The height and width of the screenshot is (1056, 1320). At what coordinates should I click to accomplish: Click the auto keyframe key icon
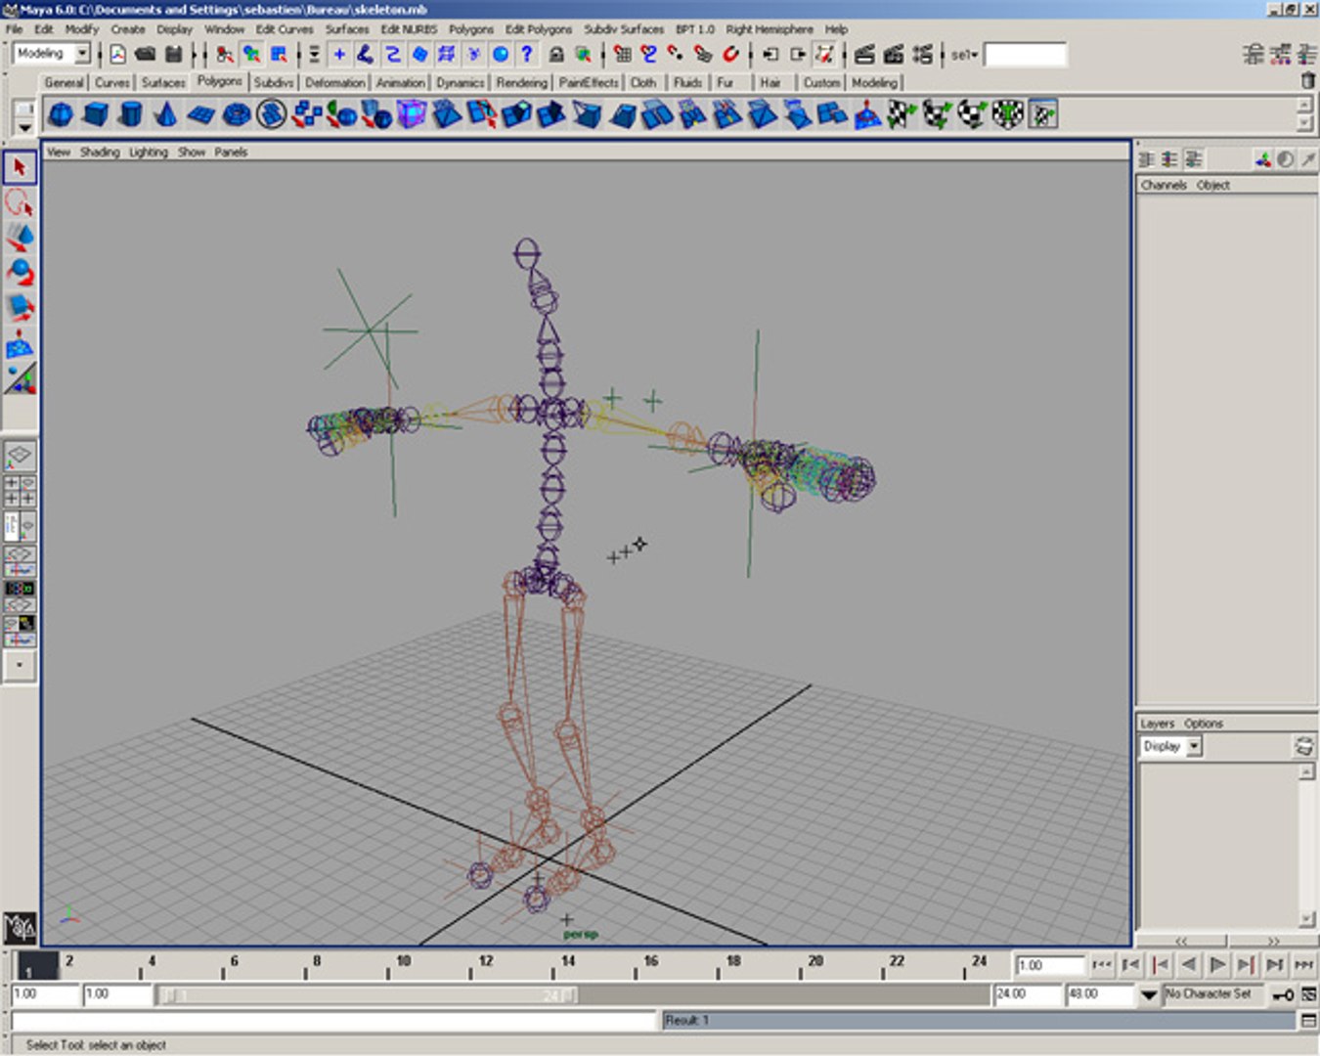point(1283,994)
